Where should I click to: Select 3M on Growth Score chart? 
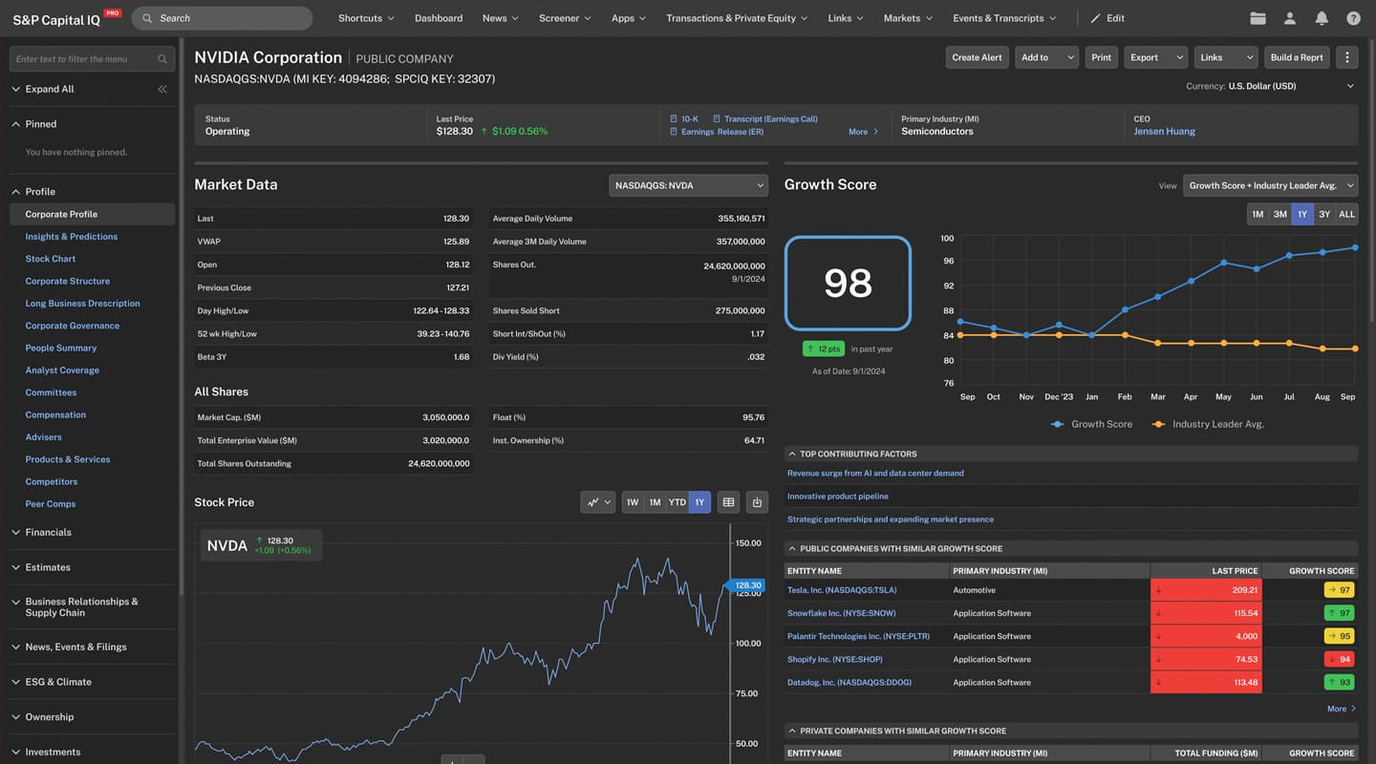1280,214
